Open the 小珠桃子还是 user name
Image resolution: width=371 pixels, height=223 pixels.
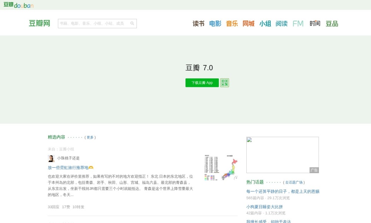pyautogui.click(x=68, y=158)
